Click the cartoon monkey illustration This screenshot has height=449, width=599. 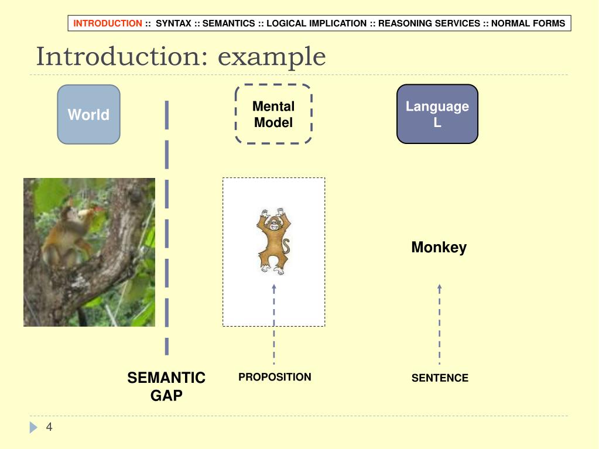coord(273,241)
